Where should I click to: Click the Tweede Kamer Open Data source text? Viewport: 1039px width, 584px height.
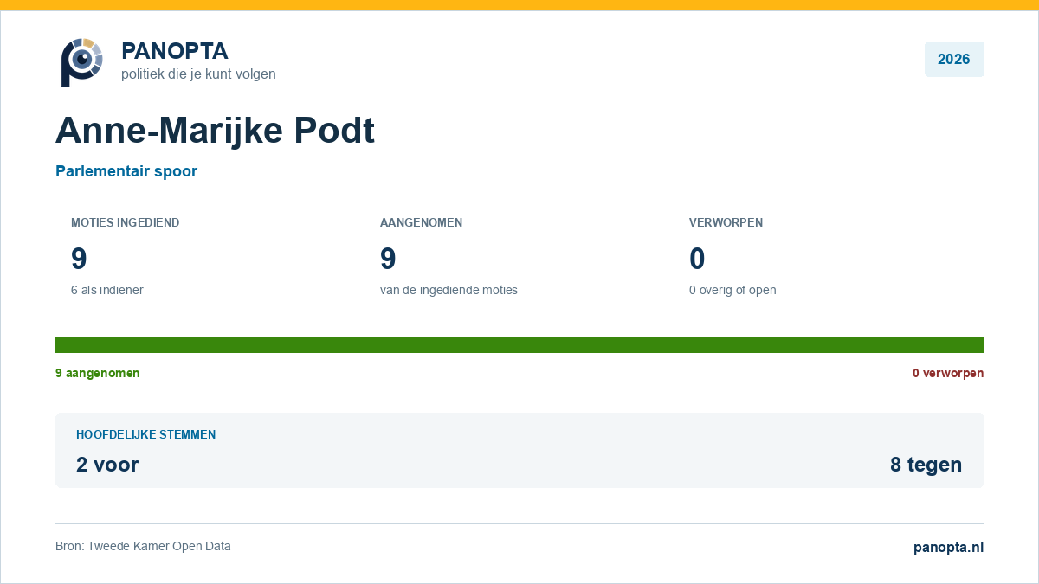(143, 546)
